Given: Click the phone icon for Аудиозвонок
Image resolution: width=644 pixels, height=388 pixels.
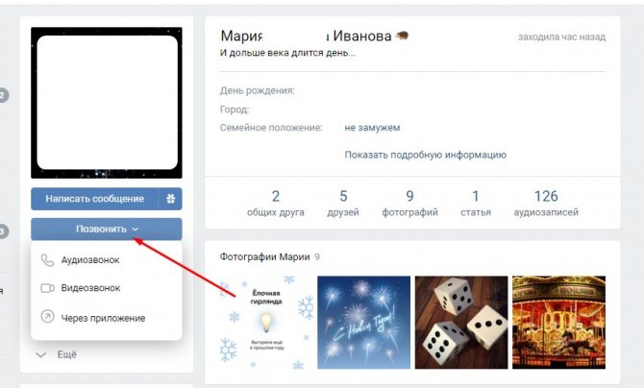Looking at the screenshot, I should tap(47, 260).
